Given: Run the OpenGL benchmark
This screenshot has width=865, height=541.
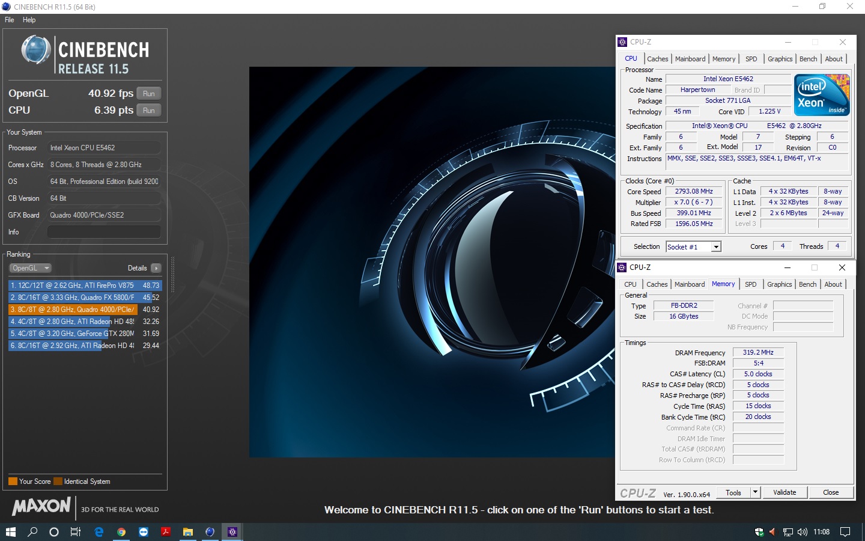Looking at the screenshot, I should coord(149,94).
